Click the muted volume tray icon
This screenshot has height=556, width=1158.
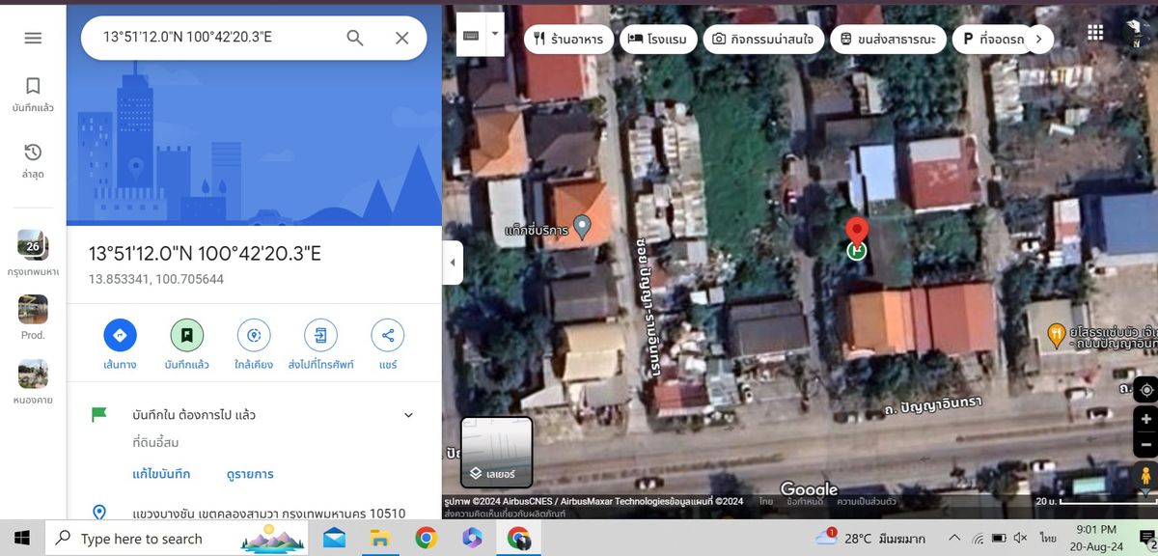click(1021, 538)
